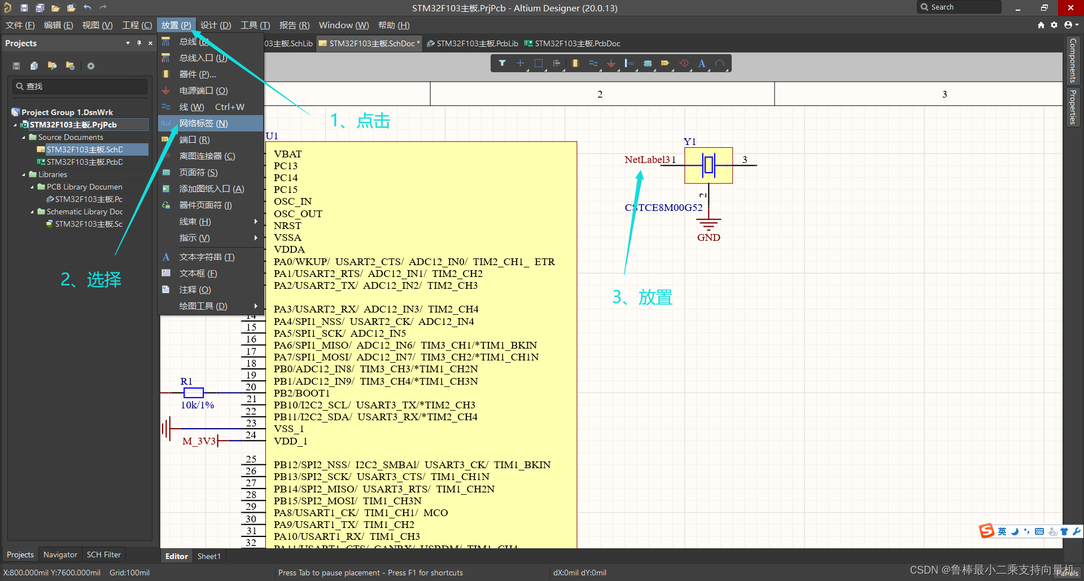Choose 网络标签 (N) from Place menu

click(203, 124)
